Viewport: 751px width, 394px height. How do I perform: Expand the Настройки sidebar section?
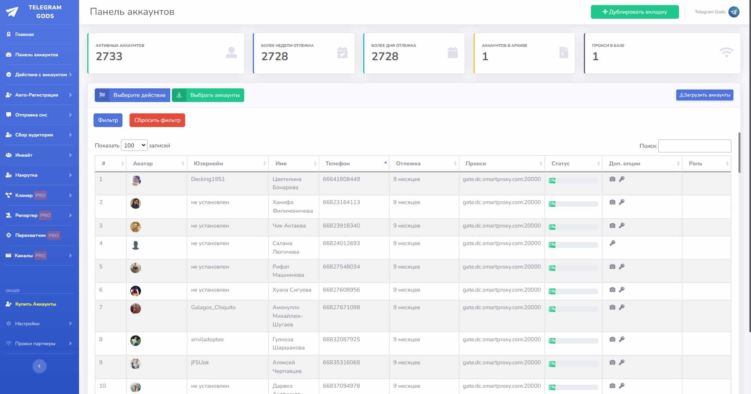pos(39,324)
